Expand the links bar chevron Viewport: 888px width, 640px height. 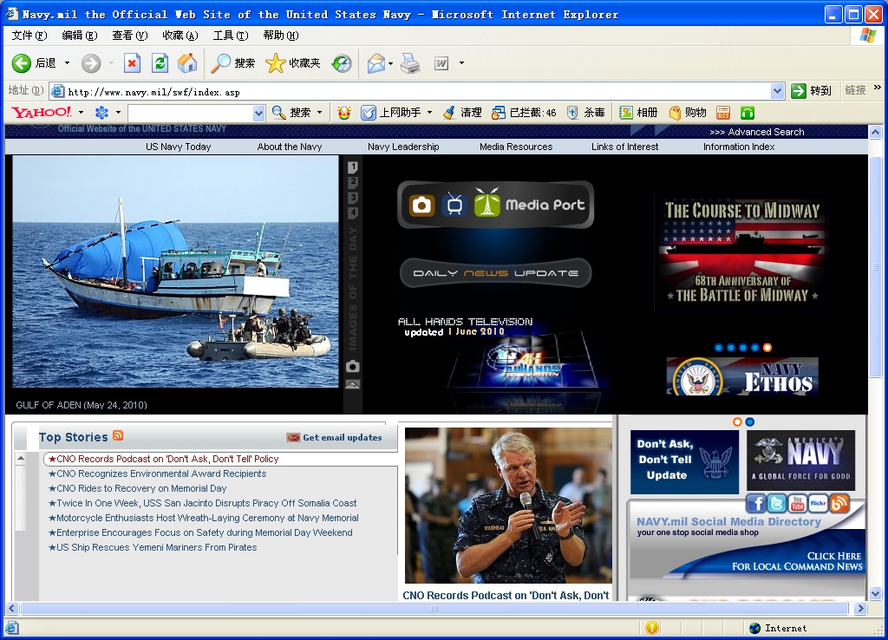click(878, 88)
